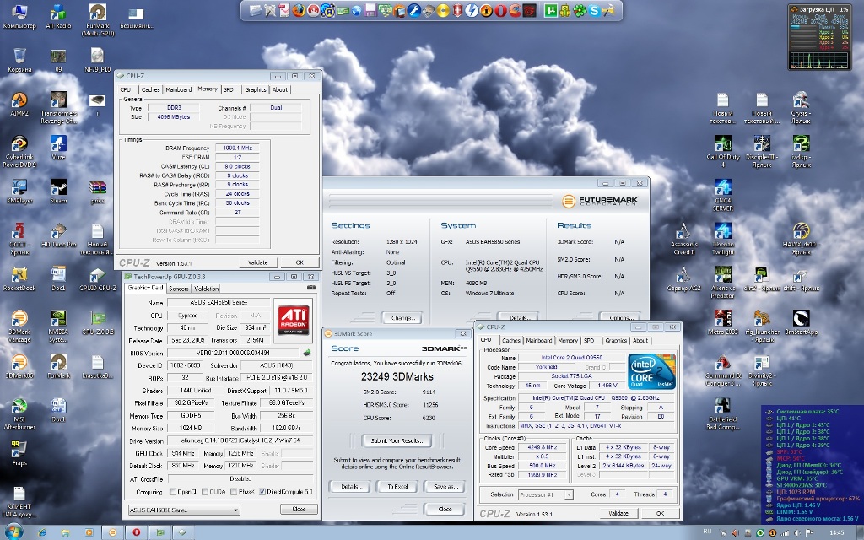Toggle the DirectCompute 5.0 checkbox
Image resolution: width=864 pixels, height=540 pixels.
[x=262, y=492]
